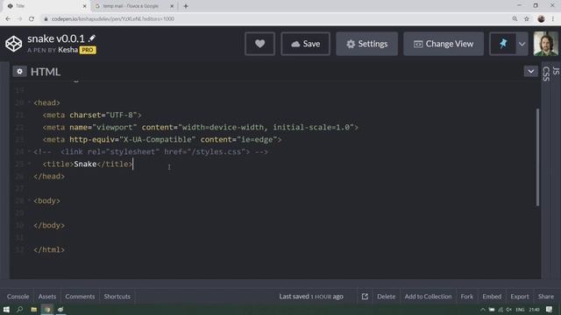Collapse the head tag fold arrow

29,102
